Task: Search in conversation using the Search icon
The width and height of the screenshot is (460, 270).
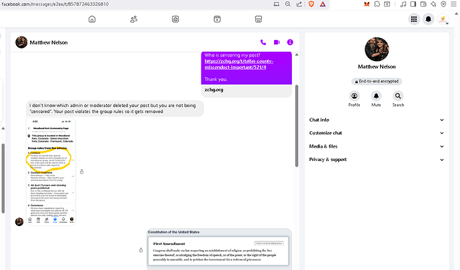Action: pyautogui.click(x=398, y=99)
